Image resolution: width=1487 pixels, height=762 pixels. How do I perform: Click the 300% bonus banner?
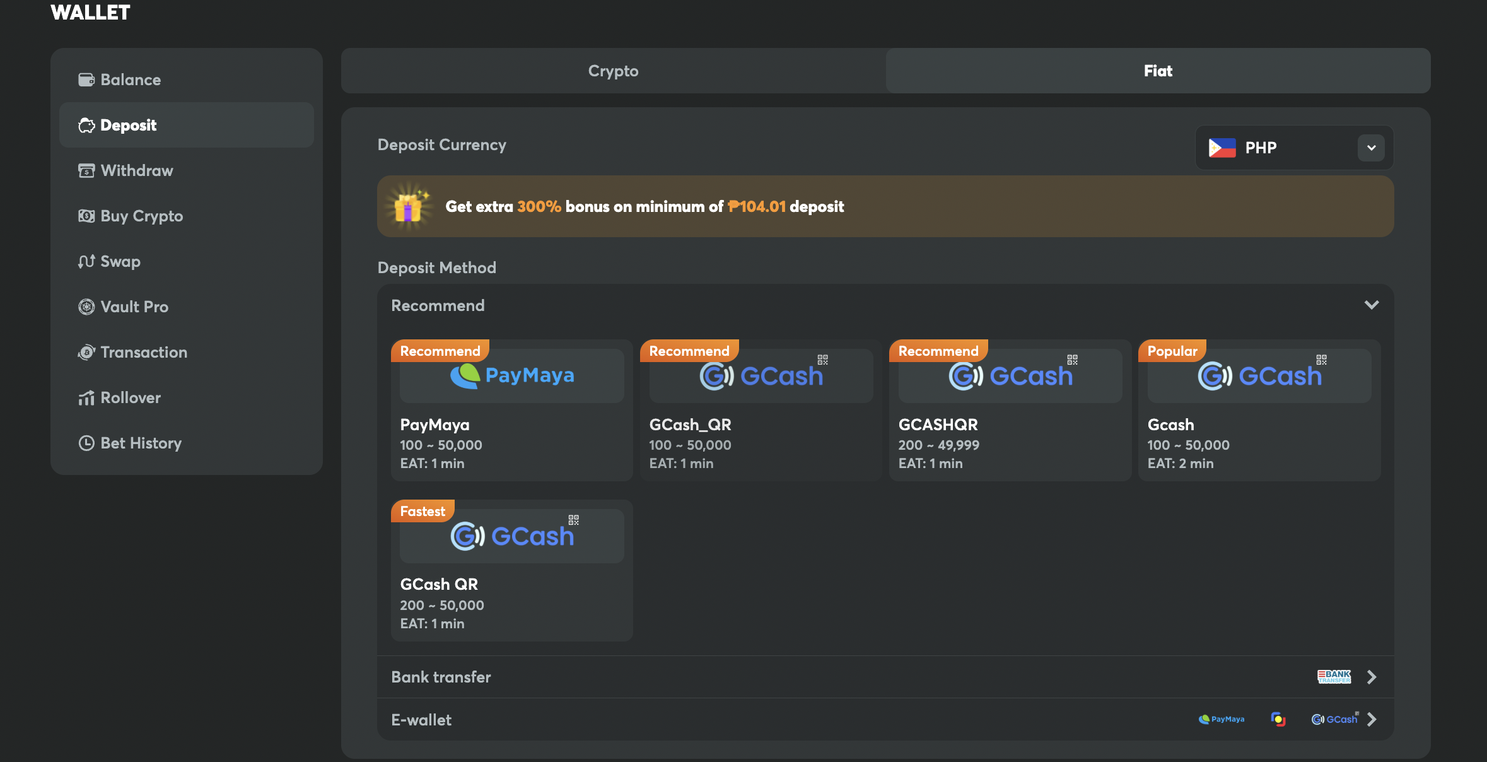(885, 206)
